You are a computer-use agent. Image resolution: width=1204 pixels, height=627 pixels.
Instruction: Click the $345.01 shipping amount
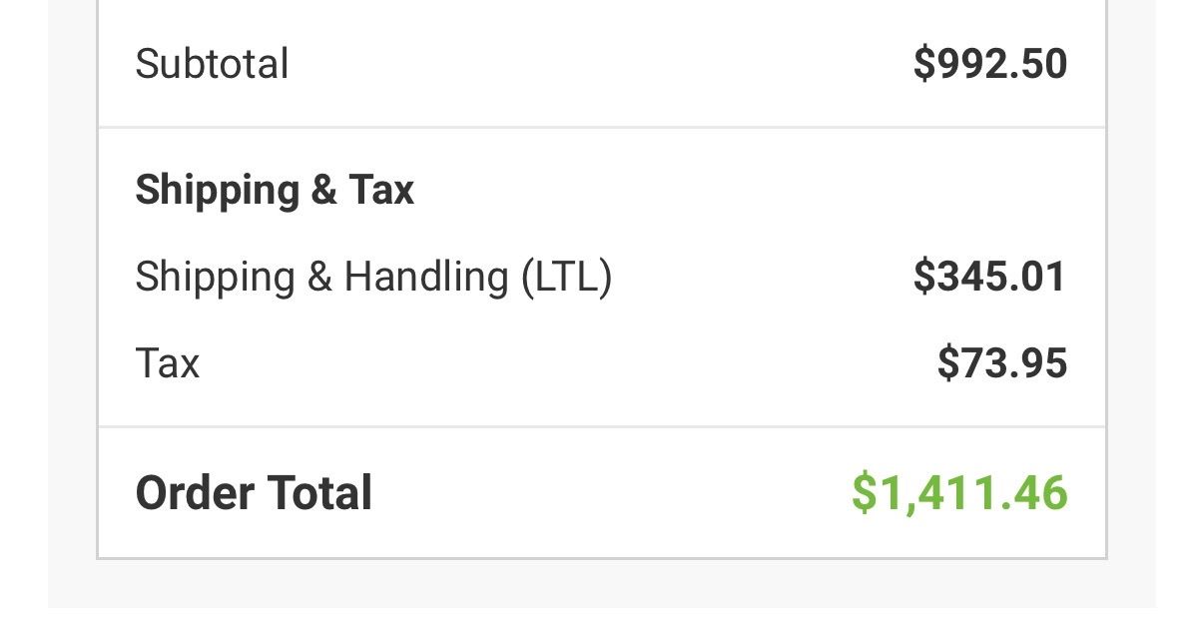point(990,277)
